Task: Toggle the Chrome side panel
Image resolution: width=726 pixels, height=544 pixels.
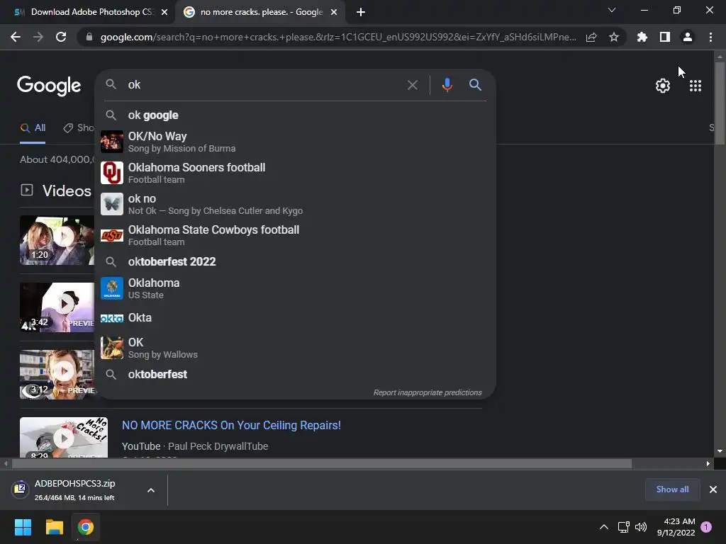Action: click(665, 37)
